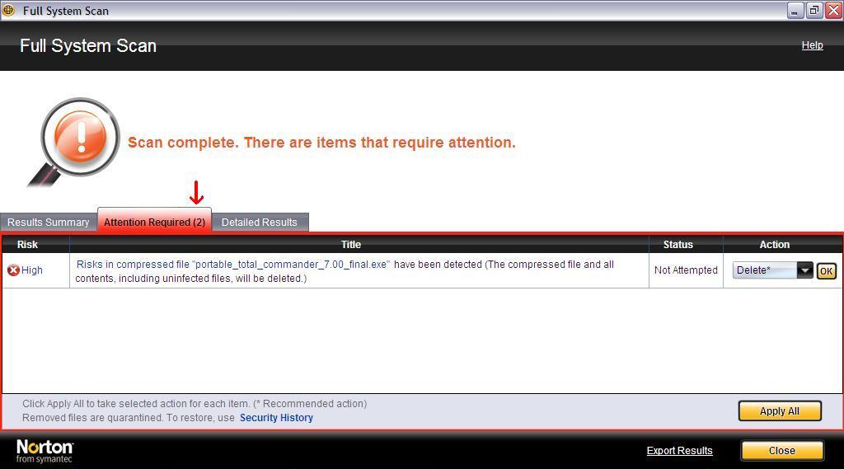
Task: Click the scan alert magnifier icon
Action: pyautogui.click(x=74, y=143)
